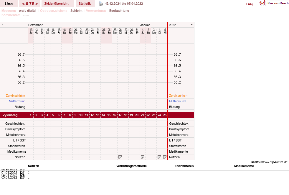Select the date range 12.12.2021 bis 05.01.2022
This screenshot has height=195, width=289.
coord(124,4)
